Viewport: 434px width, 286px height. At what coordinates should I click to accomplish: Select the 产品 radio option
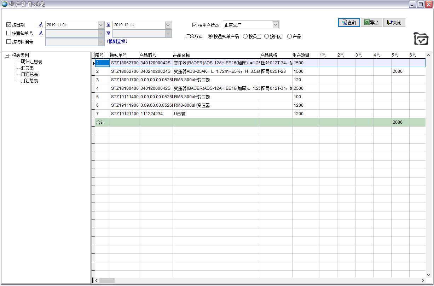click(x=289, y=36)
